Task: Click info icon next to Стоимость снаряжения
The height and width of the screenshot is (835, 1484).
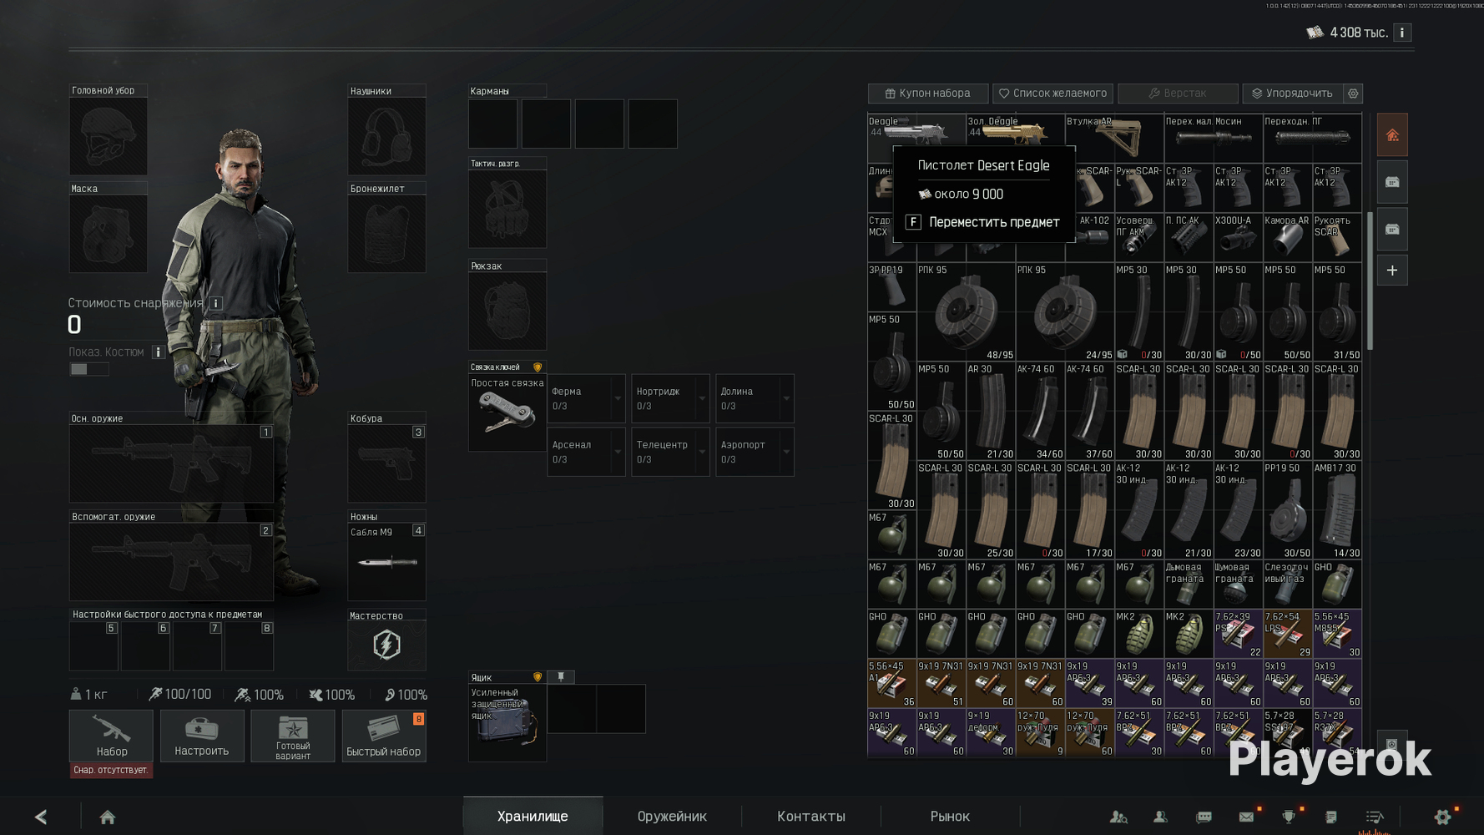Action: (215, 303)
